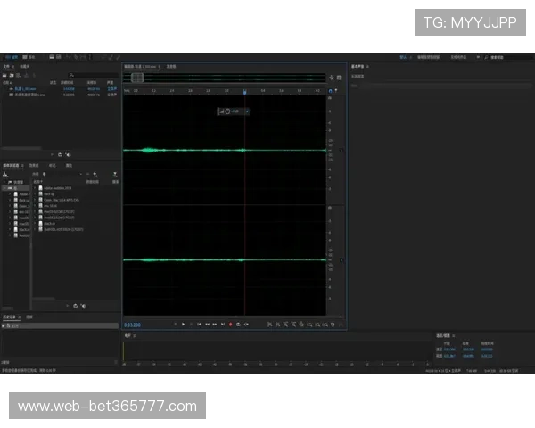Toggle auto-play button in Files panel
Screen dimensions: 535x428
[68, 154]
